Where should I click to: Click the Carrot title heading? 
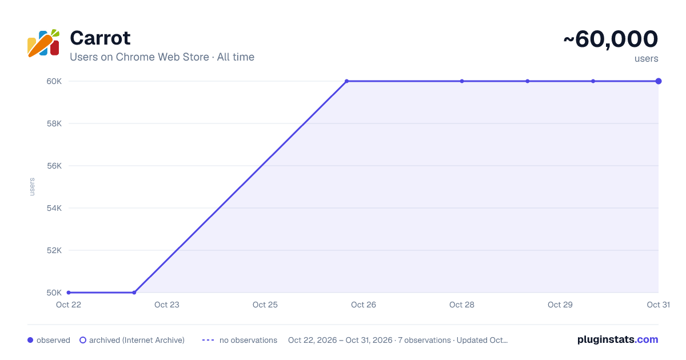pos(100,38)
